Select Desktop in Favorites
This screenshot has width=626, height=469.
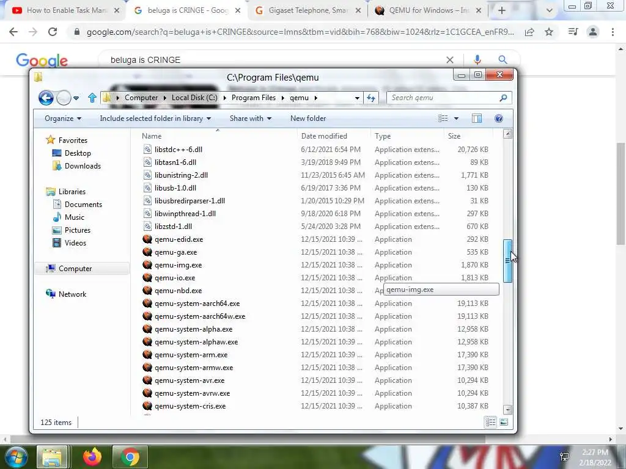pos(78,153)
